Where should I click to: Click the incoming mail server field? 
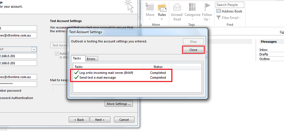(18, 56)
